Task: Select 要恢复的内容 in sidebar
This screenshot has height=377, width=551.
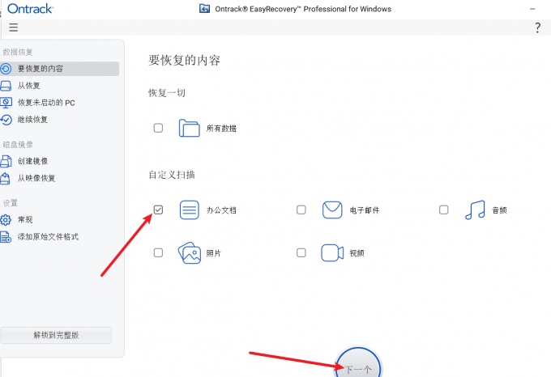Action: [59, 69]
